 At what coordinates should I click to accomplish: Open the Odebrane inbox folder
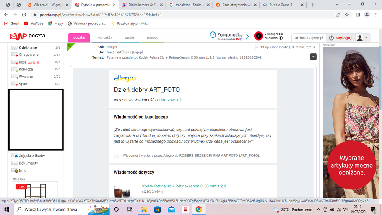click(28, 47)
